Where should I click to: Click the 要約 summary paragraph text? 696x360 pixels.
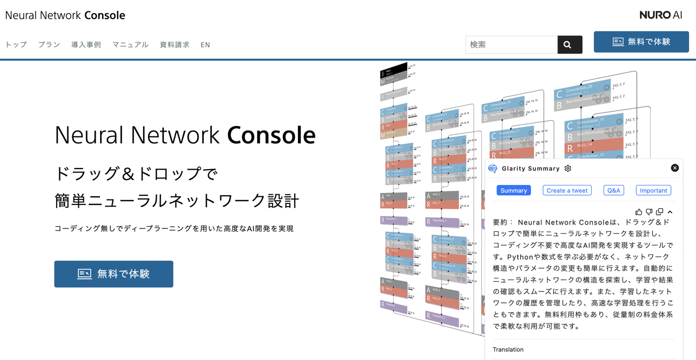tap(583, 274)
